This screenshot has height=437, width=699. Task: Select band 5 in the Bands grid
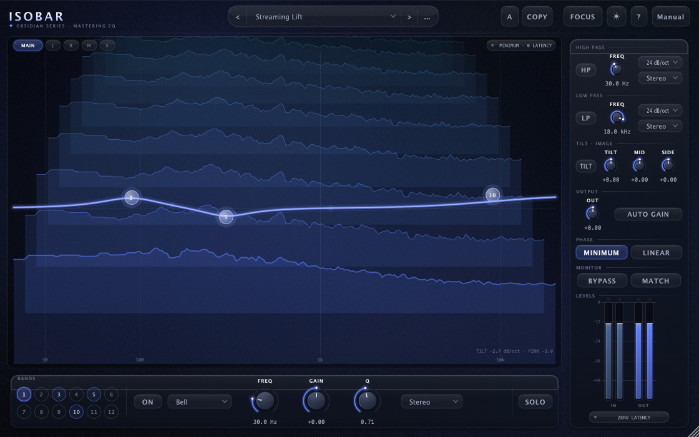tap(94, 394)
